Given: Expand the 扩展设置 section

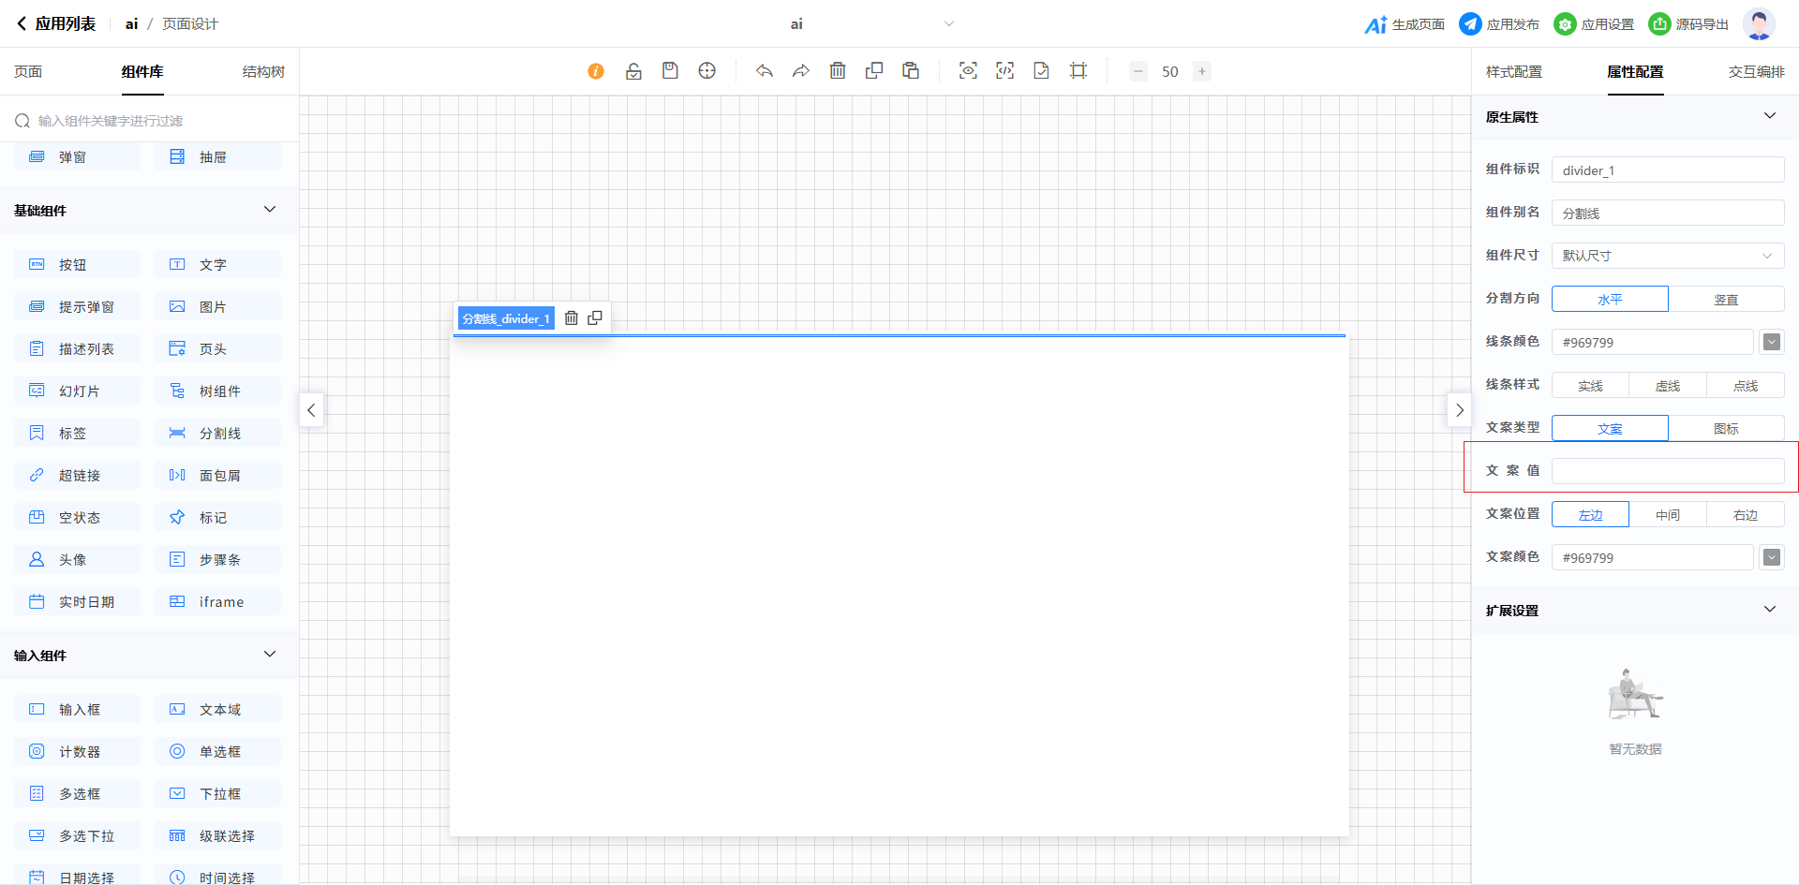Looking at the screenshot, I should [1769, 610].
